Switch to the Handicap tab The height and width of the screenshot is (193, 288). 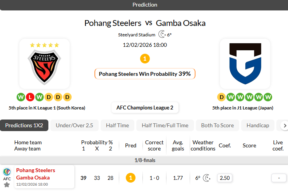click(x=257, y=125)
